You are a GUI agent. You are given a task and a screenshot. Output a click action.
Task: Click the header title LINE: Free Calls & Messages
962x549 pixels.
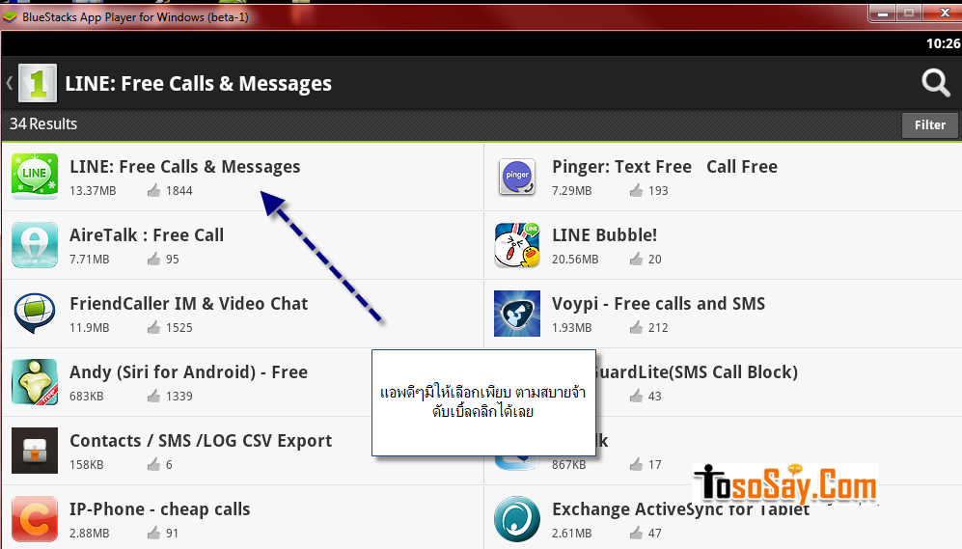coord(198,83)
